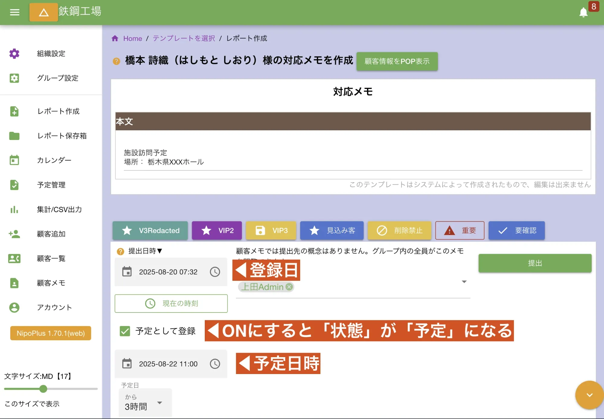Click the hamburger menu icon
The height and width of the screenshot is (419, 604).
point(14,12)
